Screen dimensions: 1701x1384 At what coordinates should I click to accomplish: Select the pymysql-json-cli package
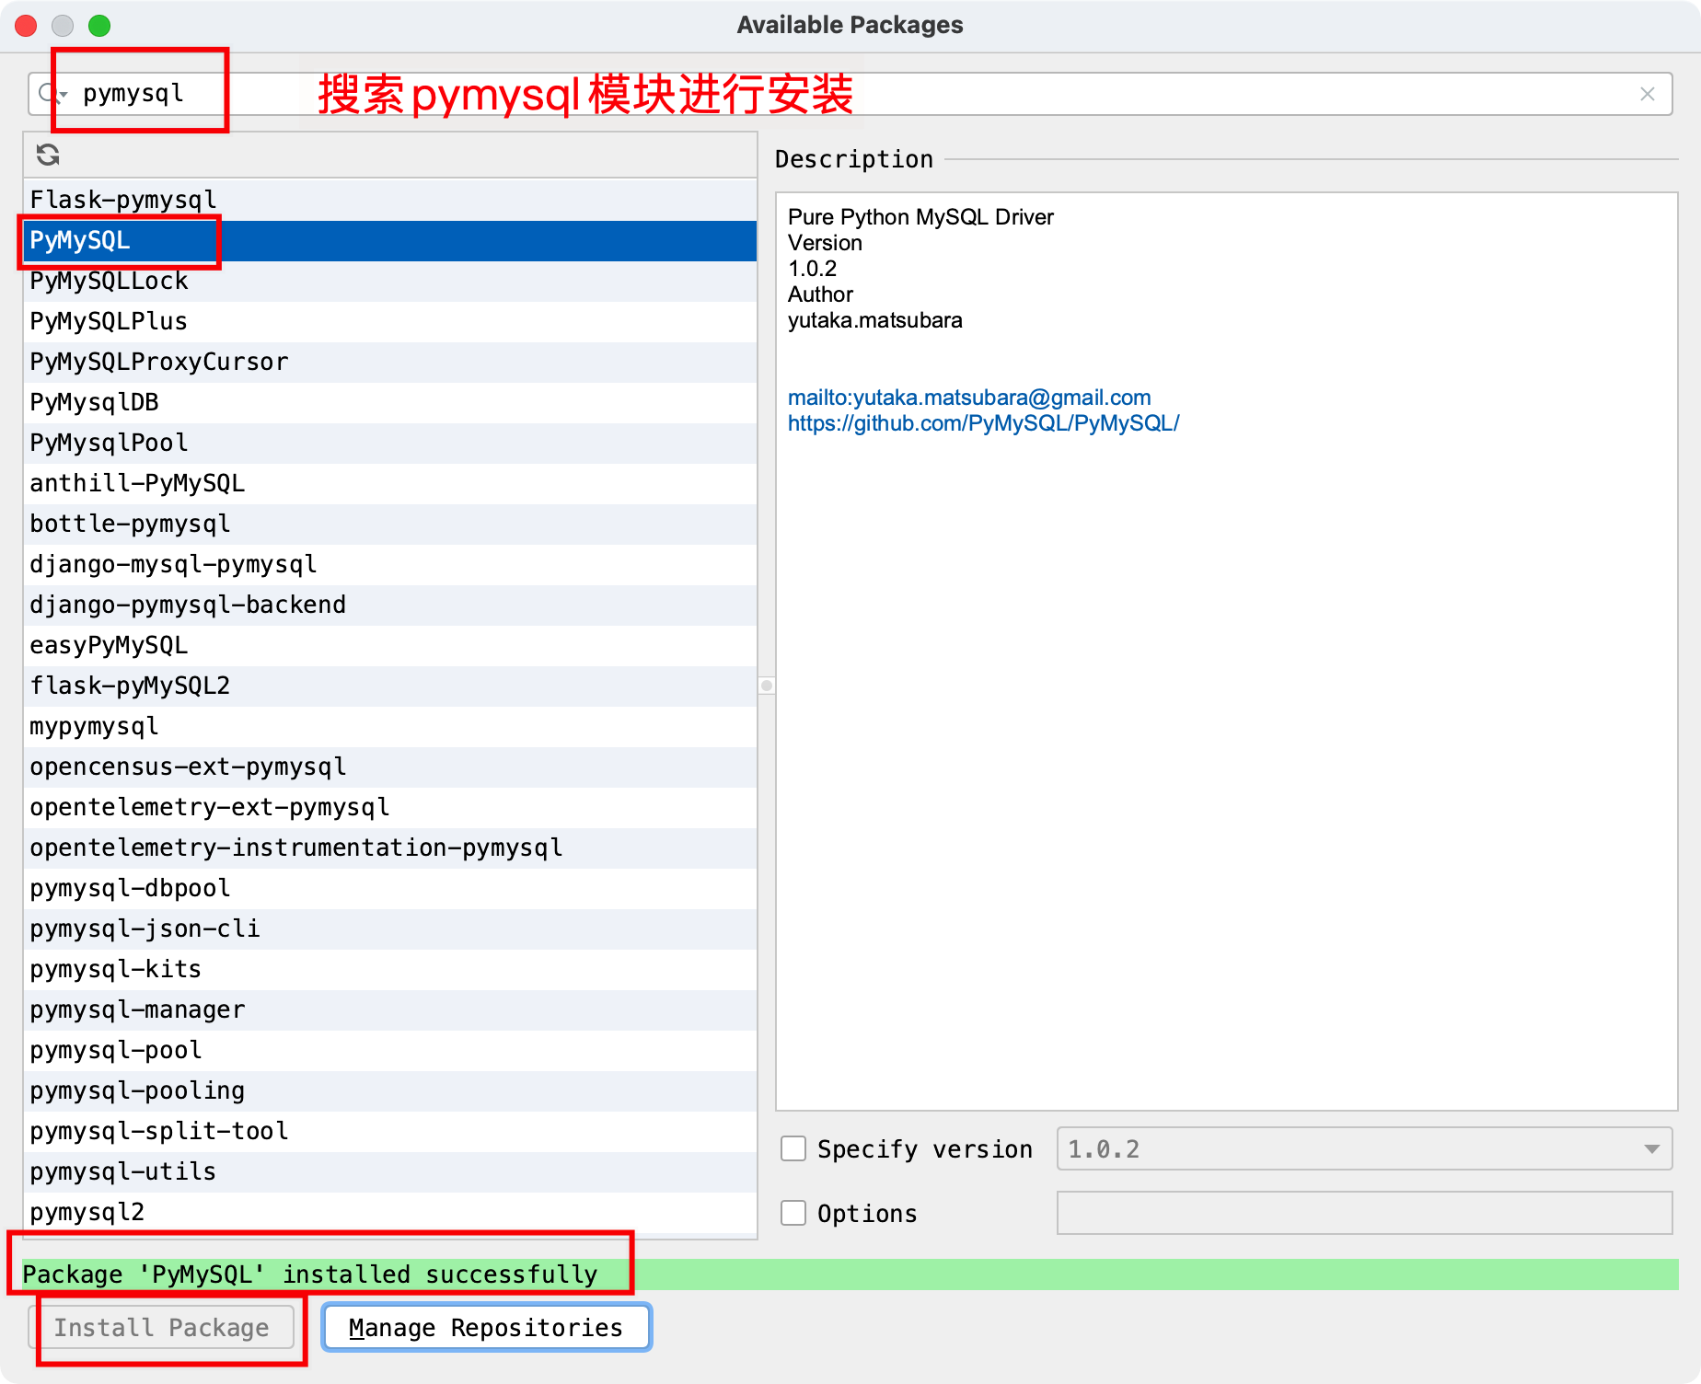(x=390, y=928)
